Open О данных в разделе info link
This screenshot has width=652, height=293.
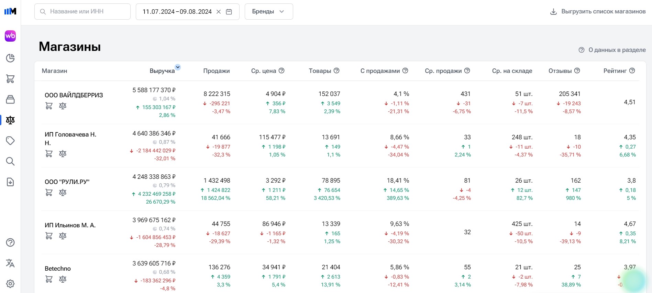[612, 50]
